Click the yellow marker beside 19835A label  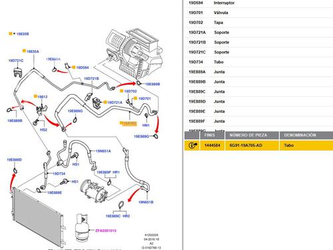tap(24, 51)
